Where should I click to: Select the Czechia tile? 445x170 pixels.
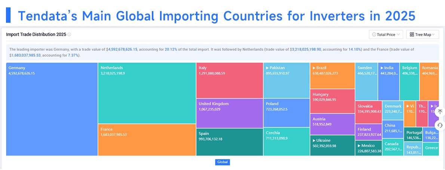(286, 141)
